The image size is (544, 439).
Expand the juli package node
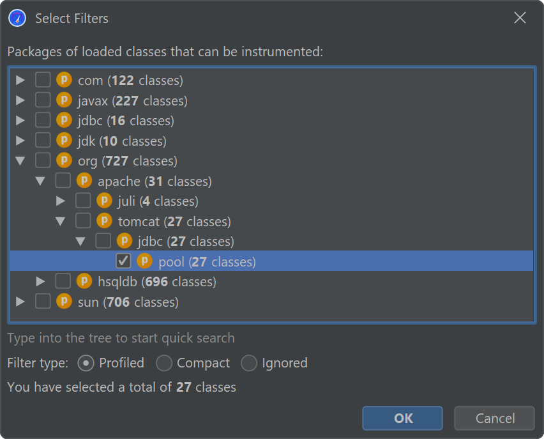(61, 201)
